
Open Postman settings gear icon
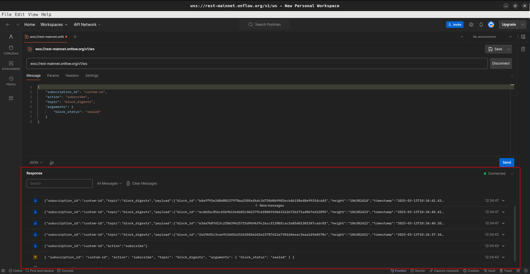point(471,25)
